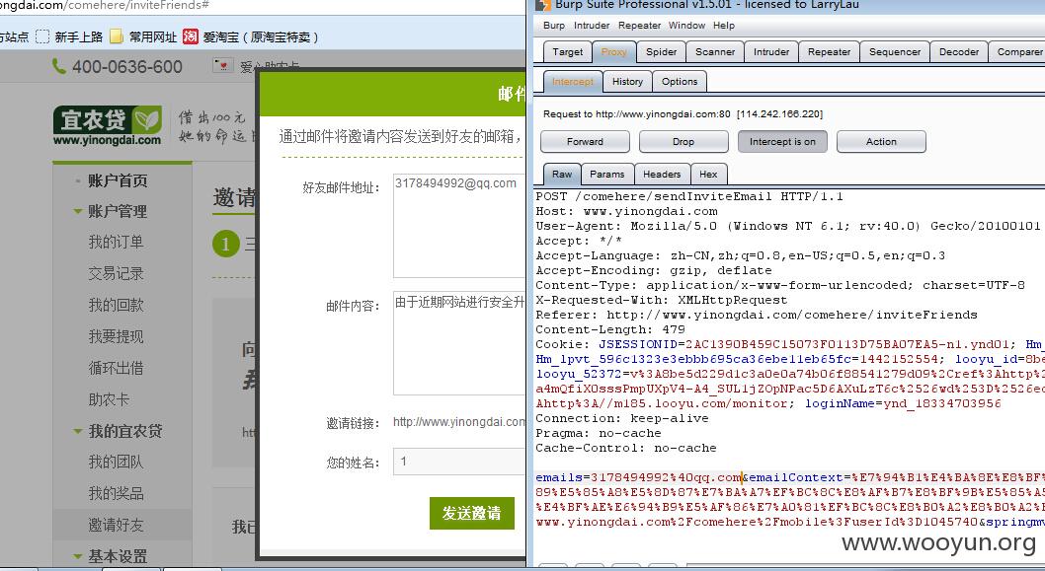Click the 您的姓名 name field

459,462
